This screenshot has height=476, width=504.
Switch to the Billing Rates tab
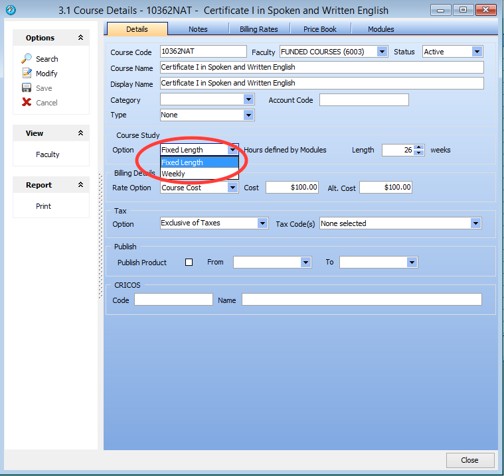pyautogui.click(x=259, y=29)
